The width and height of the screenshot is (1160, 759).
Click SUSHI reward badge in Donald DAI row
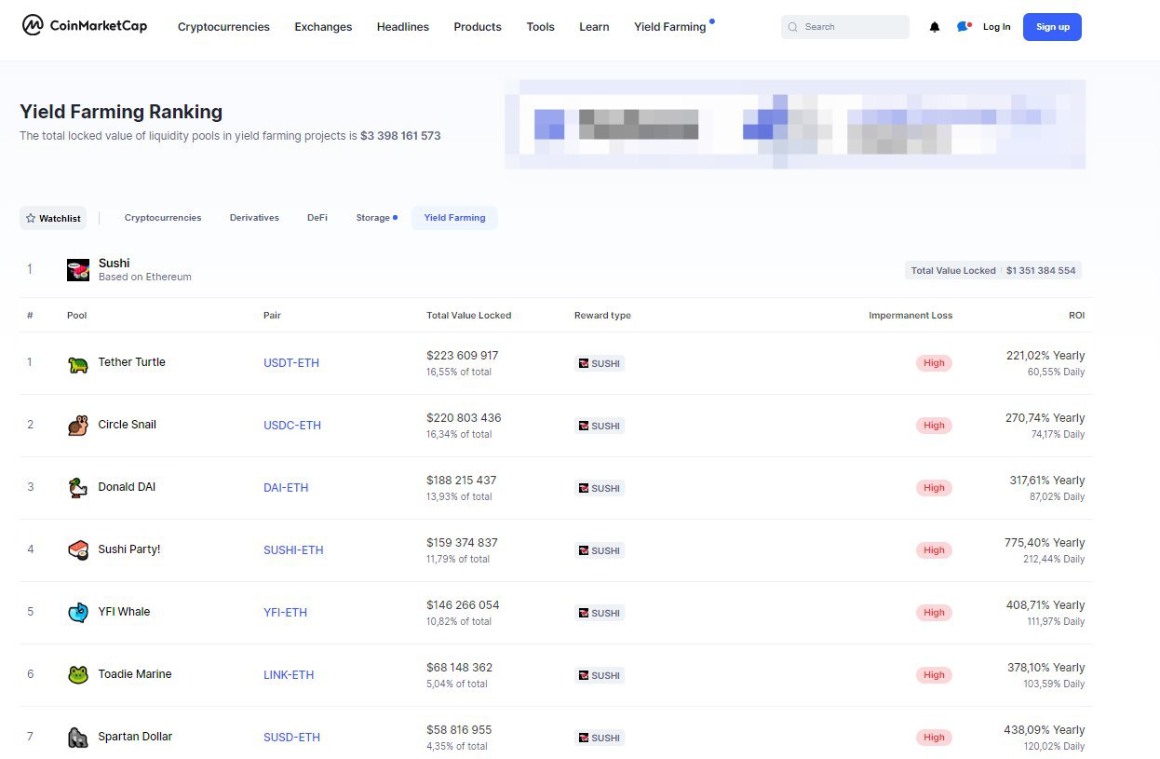coord(600,488)
